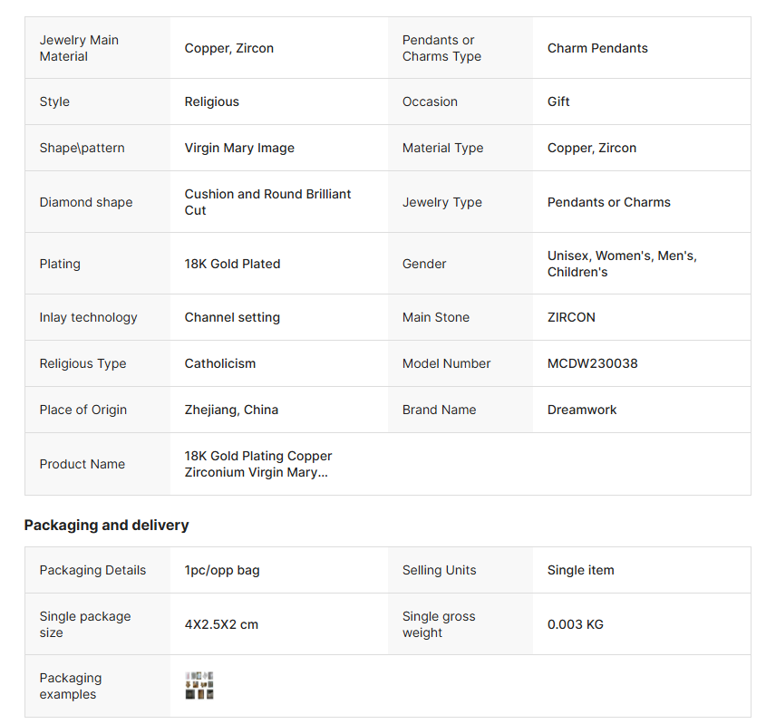
Task: Click the Single item selling units value
Action: click(x=580, y=570)
